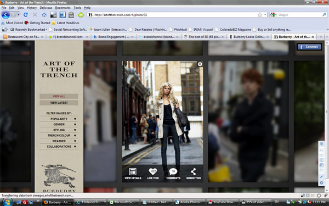The width and height of the screenshot is (329, 206).
Task: Bookmark this page with the star icon
Action: coord(260,15)
